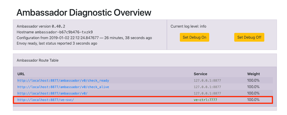The height and width of the screenshot is (115, 287).
Task: Open the ve-svc route URL link
Action: [46, 100]
